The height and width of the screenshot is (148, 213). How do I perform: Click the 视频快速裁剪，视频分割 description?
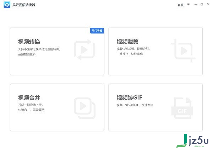point(133,49)
